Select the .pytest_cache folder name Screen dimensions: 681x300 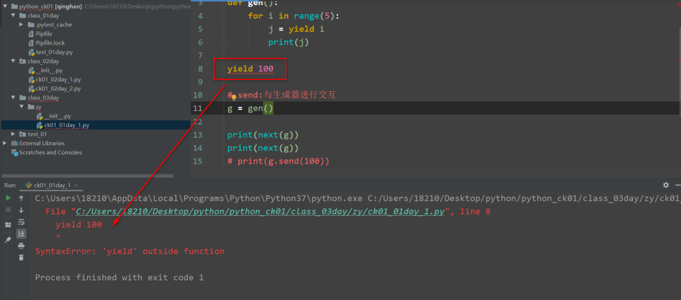(54, 25)
